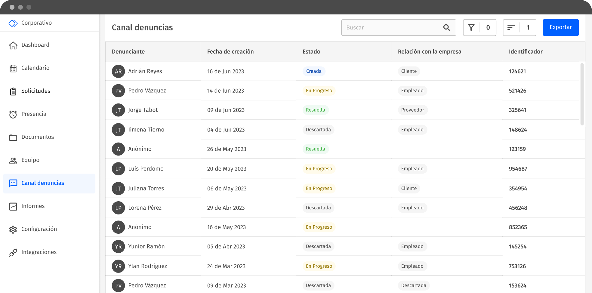Click the Informes chart icon
592x293 pixels.
point(13,206)
